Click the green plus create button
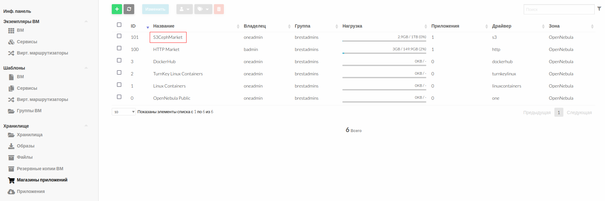The width and height of the screenshot is (605, 201). (x=117, y=9)
